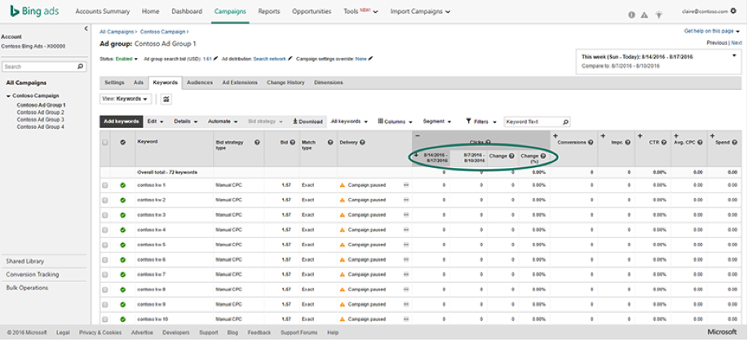Check the box for contoso kw 8

pyautogui.click(x=105, y=289)
